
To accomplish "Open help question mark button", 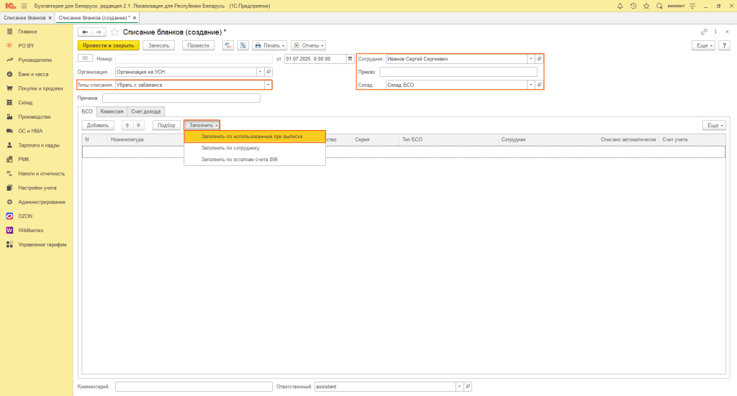I will pos(724,45).
